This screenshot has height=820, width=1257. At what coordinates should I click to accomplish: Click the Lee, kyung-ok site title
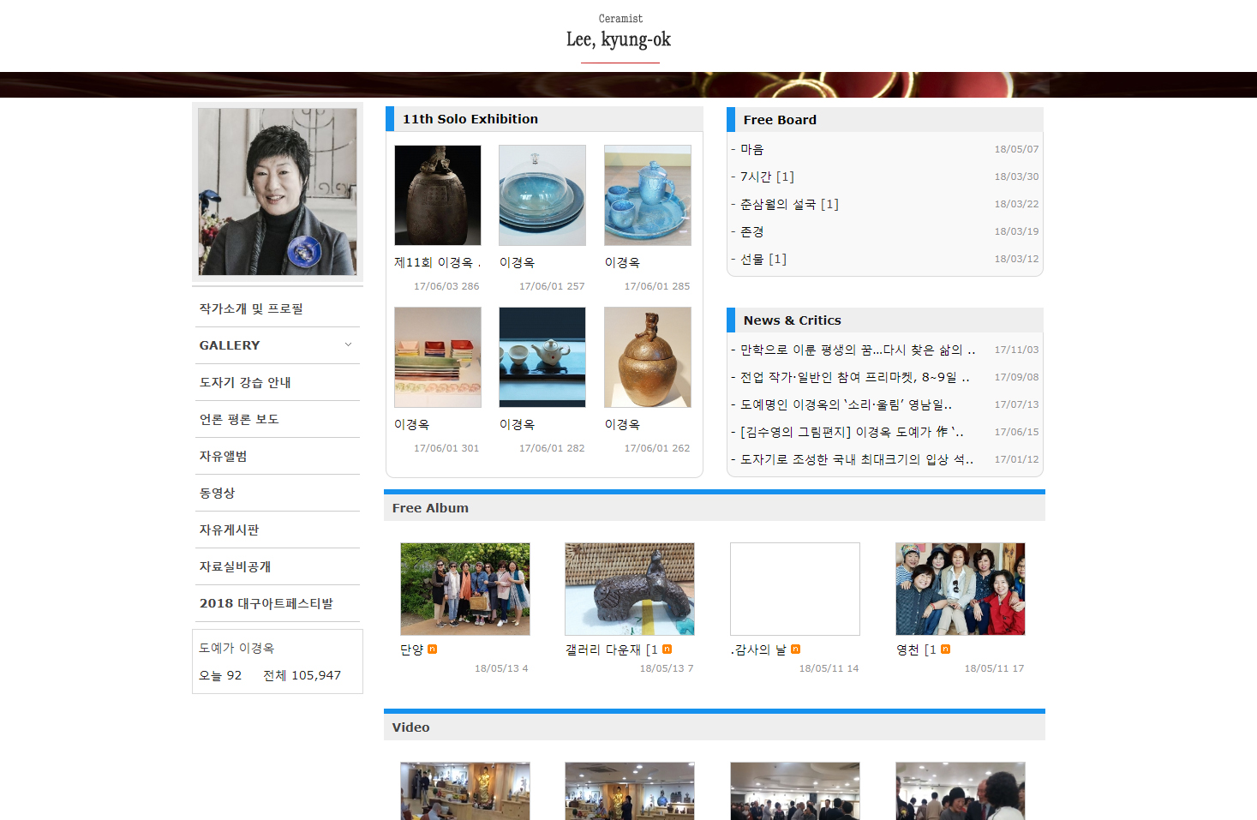(x=619, y=39)
